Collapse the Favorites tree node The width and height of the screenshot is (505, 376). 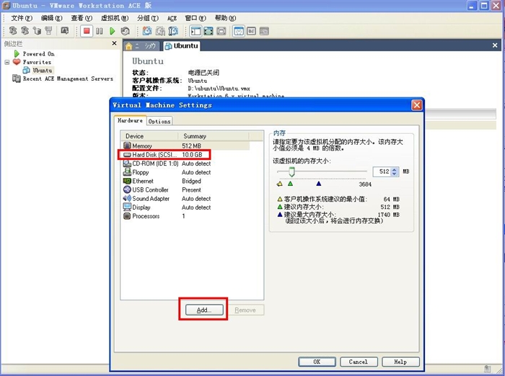click(7, 62)
